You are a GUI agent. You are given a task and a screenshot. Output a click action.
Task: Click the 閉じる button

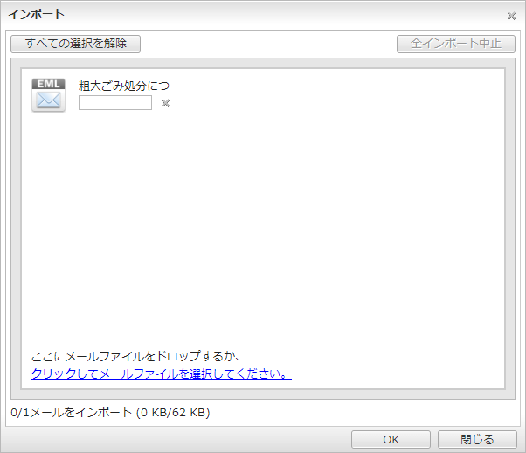pos(477,439)
